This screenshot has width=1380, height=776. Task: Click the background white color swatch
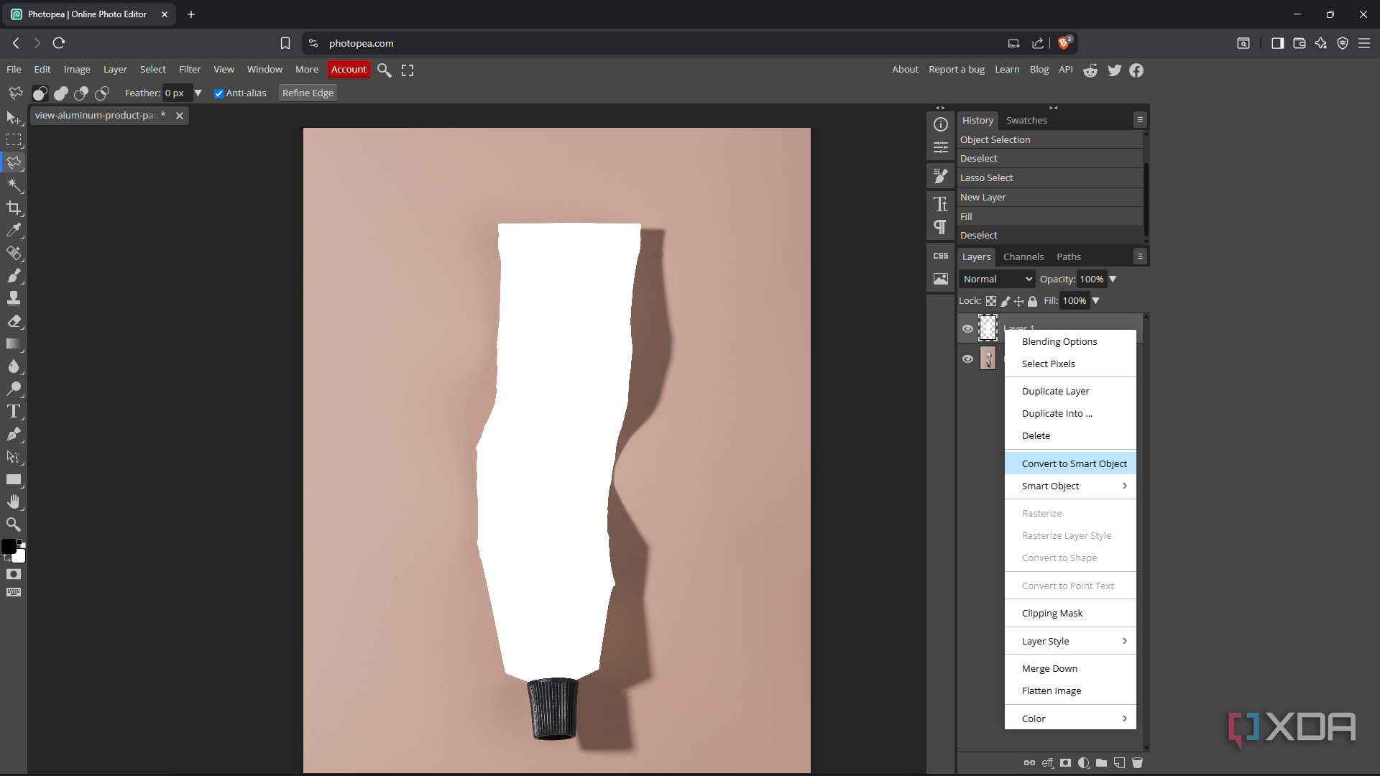click(20, 556)
